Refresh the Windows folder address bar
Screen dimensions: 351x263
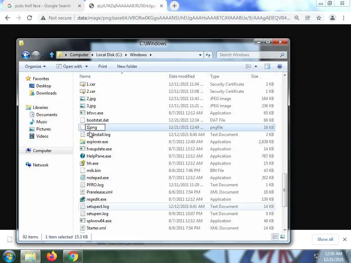pyautogui.click(x=208, y=55)
